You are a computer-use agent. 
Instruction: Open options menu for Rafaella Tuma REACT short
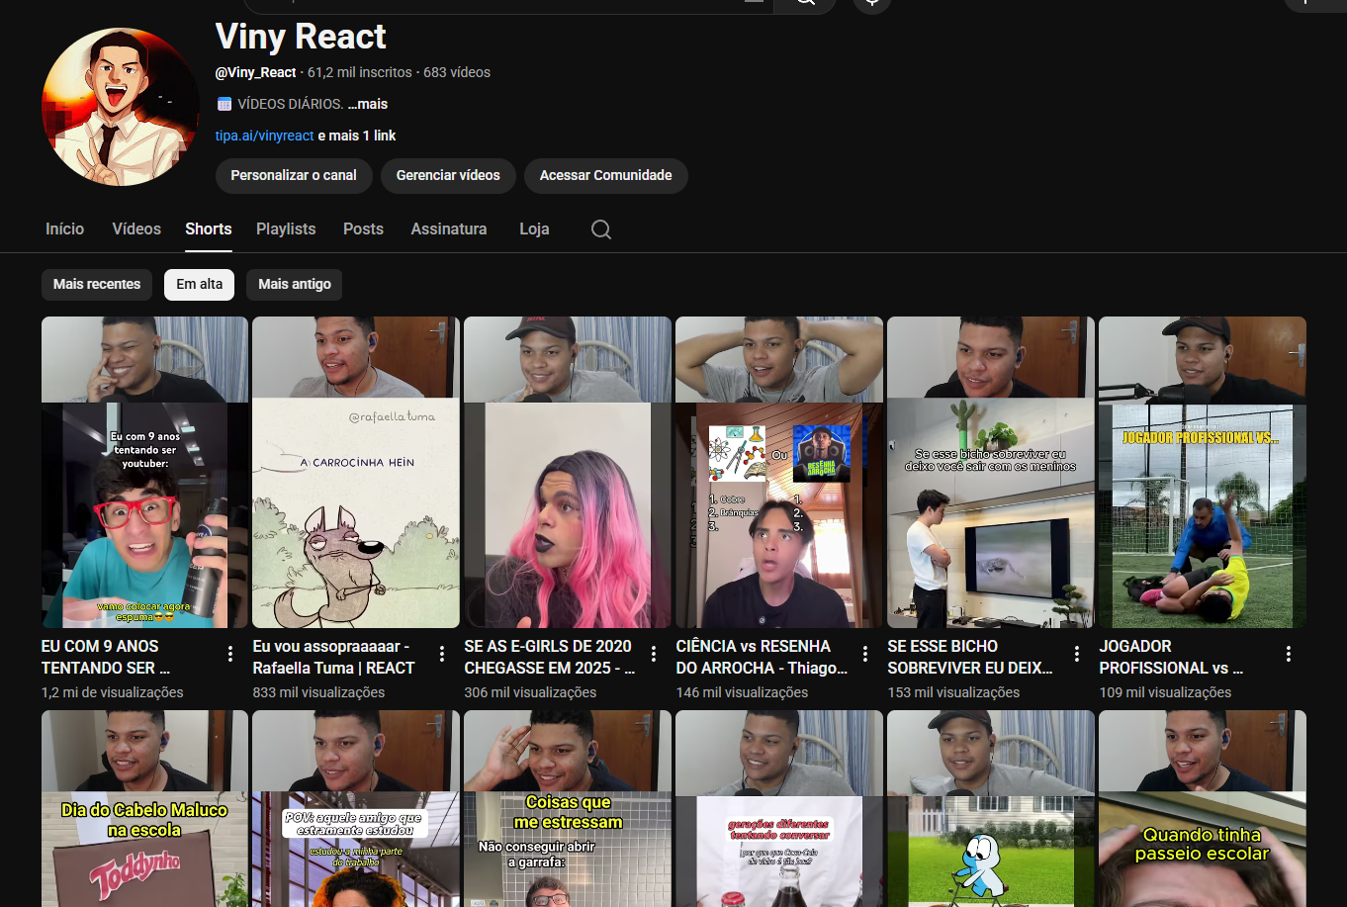442,654
